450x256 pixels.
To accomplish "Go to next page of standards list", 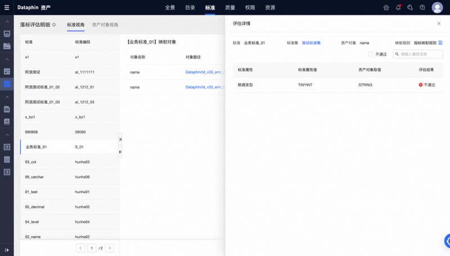I will (110, 248).
